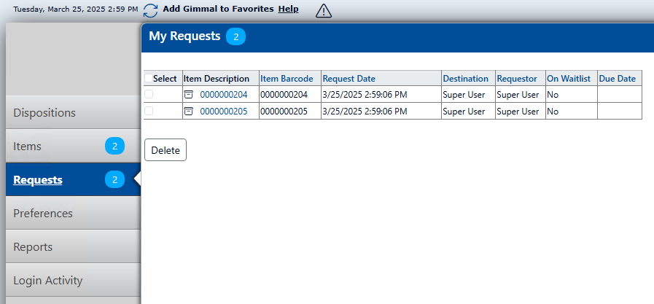
Task: Toggle the Select all checkbox in table header
Action: pos(149,78)
